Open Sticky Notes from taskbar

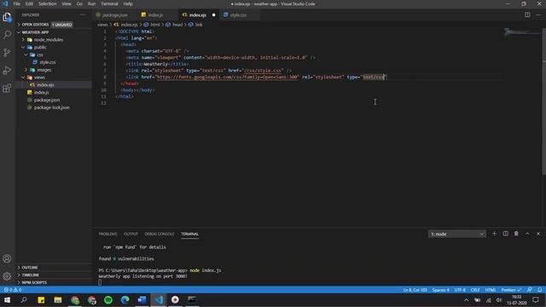[x=41, y=299]
